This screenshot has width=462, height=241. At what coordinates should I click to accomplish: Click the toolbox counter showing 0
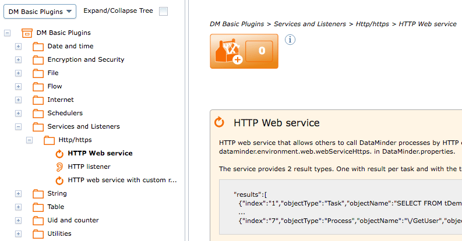(x=259, y=51)
